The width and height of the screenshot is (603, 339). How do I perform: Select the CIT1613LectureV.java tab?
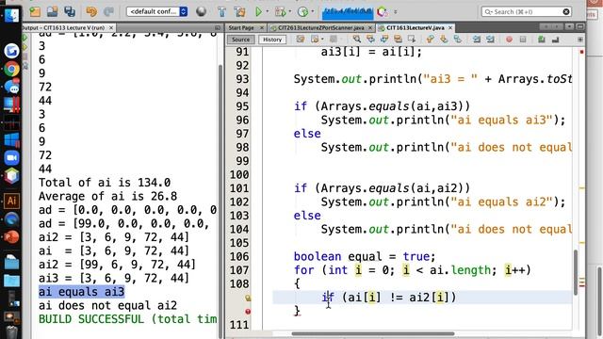[415, 27]
